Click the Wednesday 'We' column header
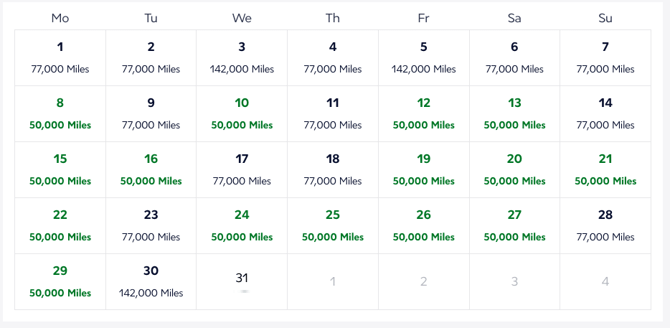The width and height of the screenshot is (670, 328). 242,18
